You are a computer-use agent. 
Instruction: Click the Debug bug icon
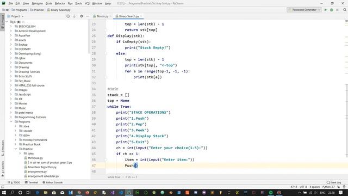click(331, 10)
